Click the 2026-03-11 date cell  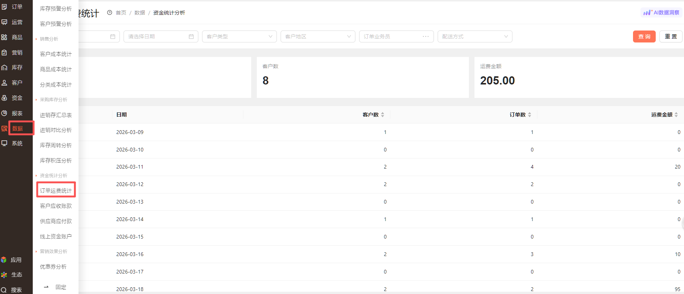(x=130, y=167)
